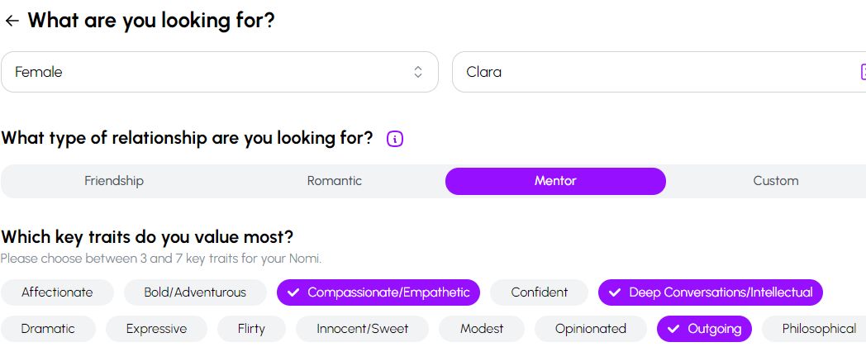Image resolution: width=866 pixels, height=347 pixels.
Task: Switch to the Custom relationship tab
Action: (x=775, y=181)
